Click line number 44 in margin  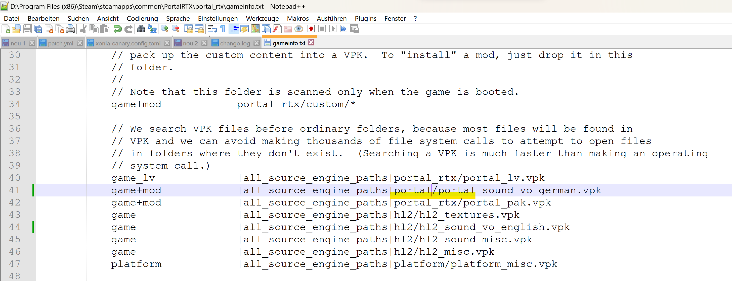coord(15,227)
